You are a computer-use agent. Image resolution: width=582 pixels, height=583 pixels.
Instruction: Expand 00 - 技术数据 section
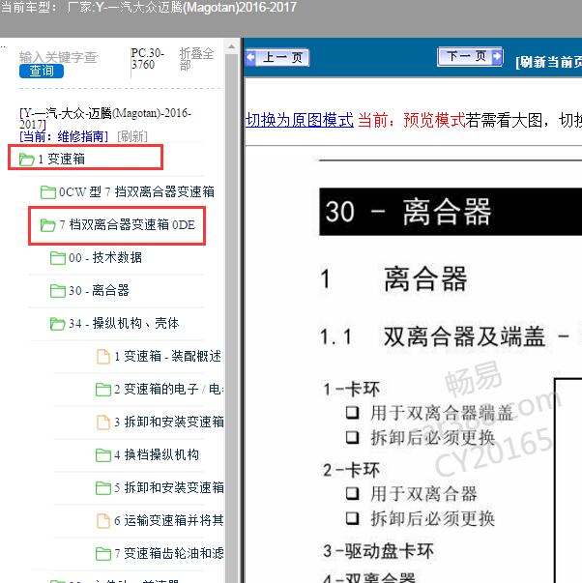pyautogui.click(x=105, y=258)
